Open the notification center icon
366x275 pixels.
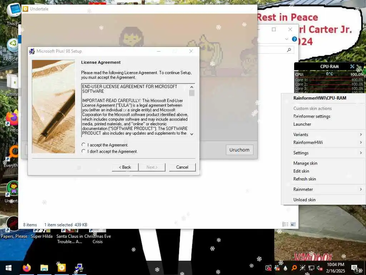click(x=355, y=268)
